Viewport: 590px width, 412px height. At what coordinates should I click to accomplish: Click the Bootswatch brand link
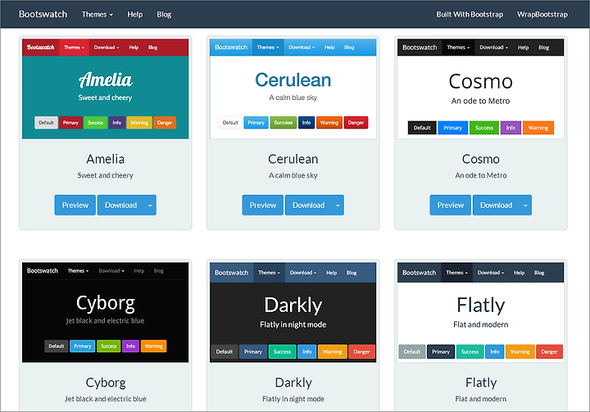pyautogui.click(x=43, y=14)
